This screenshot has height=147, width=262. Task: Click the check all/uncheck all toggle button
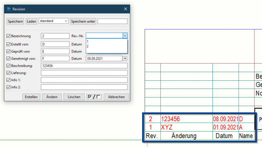tap(94, 97)
